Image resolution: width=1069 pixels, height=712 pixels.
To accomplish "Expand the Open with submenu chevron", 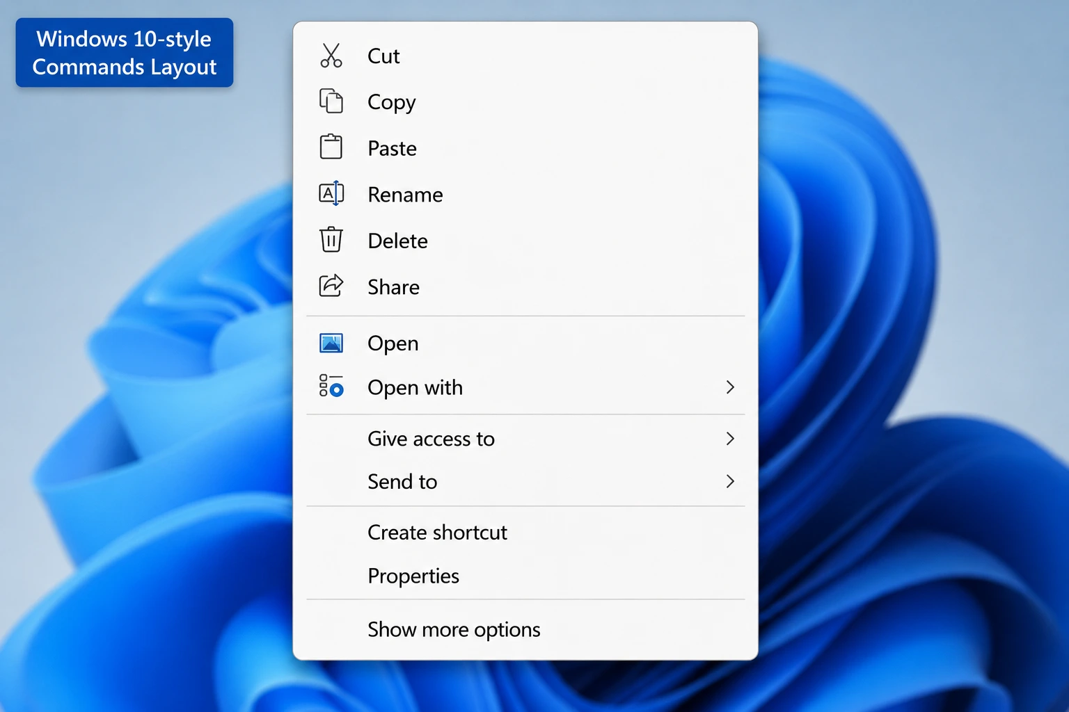I will [730, 387].
